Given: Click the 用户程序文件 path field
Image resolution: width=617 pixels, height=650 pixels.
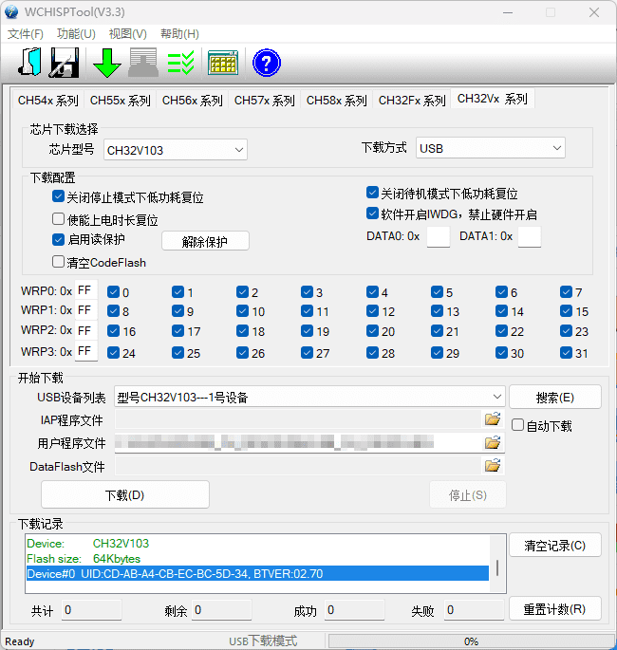Looking at the screenshot, I should (x=298, y=442).
